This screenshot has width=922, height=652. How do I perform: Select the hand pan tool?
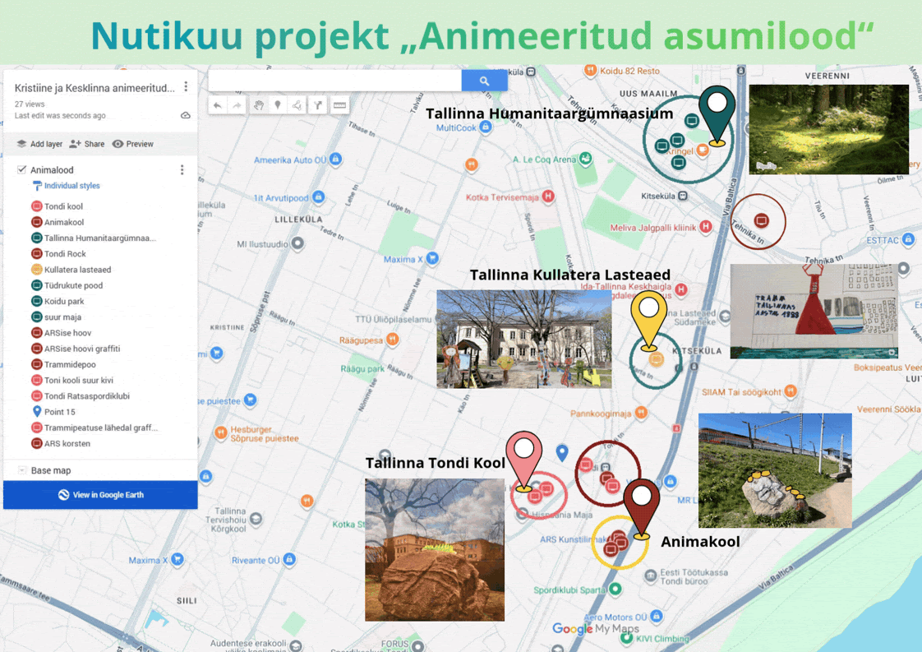258,105
